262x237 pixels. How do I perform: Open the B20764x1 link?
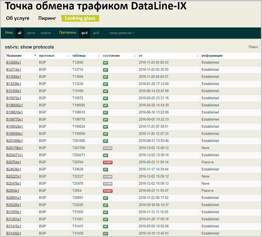point(14,162)
